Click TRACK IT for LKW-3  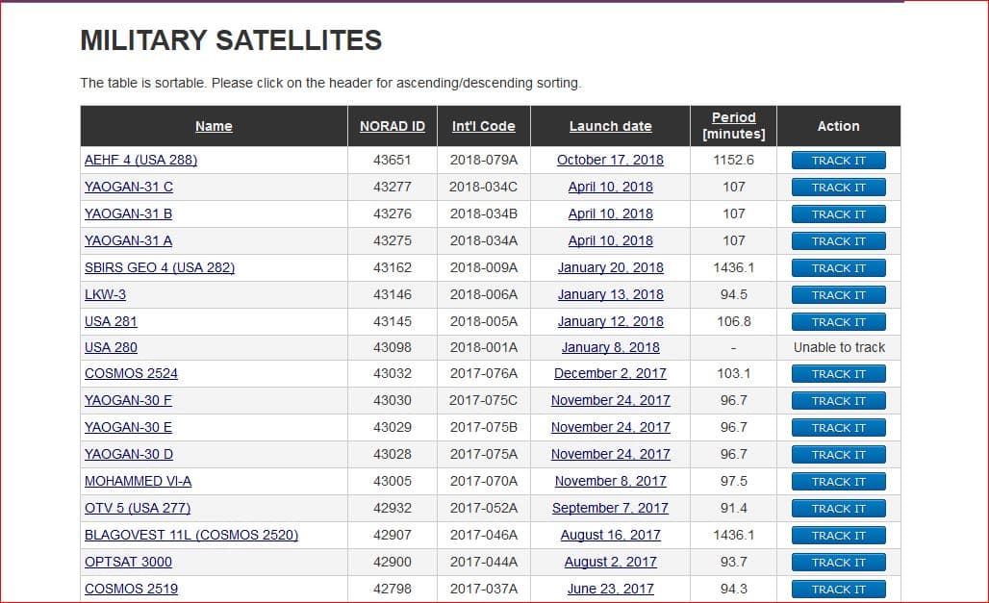839,295
